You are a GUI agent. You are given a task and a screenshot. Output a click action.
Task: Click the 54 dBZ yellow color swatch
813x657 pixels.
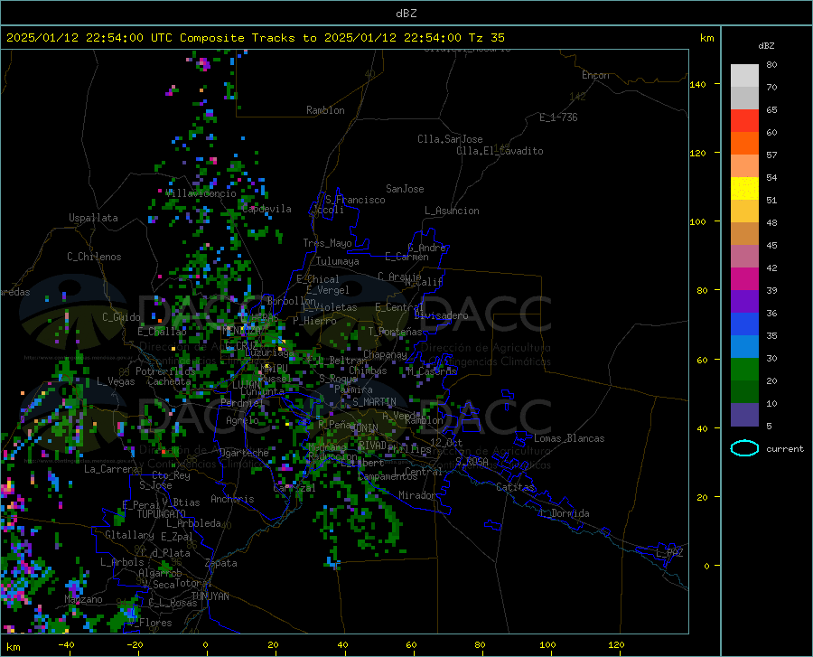[x=744, y=189]
